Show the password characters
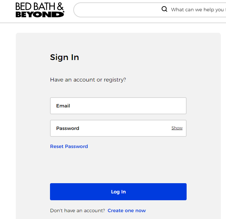The height and width of the screenshot is (219, 226). point(177,128)
